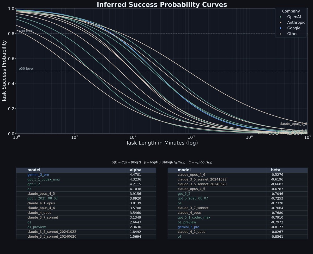Click the green OpenAI legend marker dot

click(281, 17)
